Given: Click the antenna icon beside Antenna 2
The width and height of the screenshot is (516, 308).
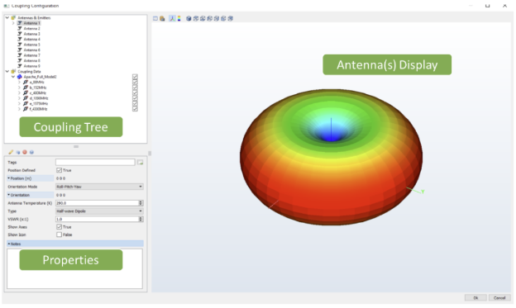Looking at the screenshot, I should (19, 29).
